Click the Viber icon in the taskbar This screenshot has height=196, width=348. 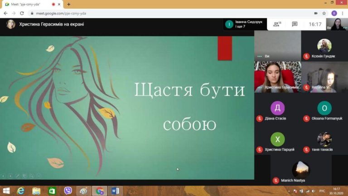point(68,191)
